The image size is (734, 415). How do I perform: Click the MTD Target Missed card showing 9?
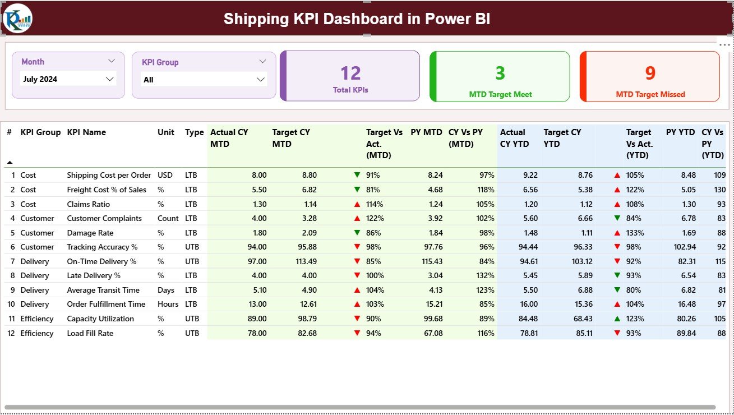pos(650,76)
